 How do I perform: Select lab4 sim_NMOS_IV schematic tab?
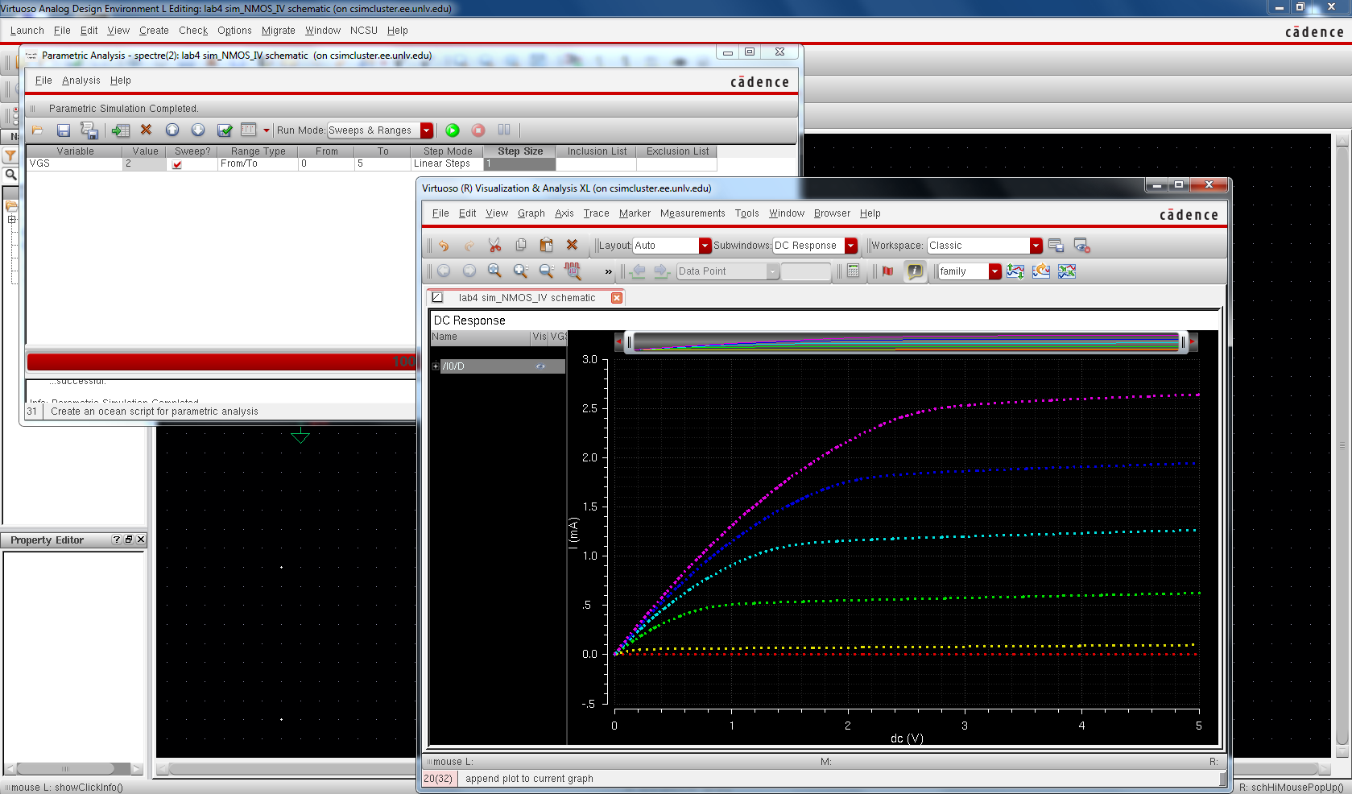(x=527, y=298)
